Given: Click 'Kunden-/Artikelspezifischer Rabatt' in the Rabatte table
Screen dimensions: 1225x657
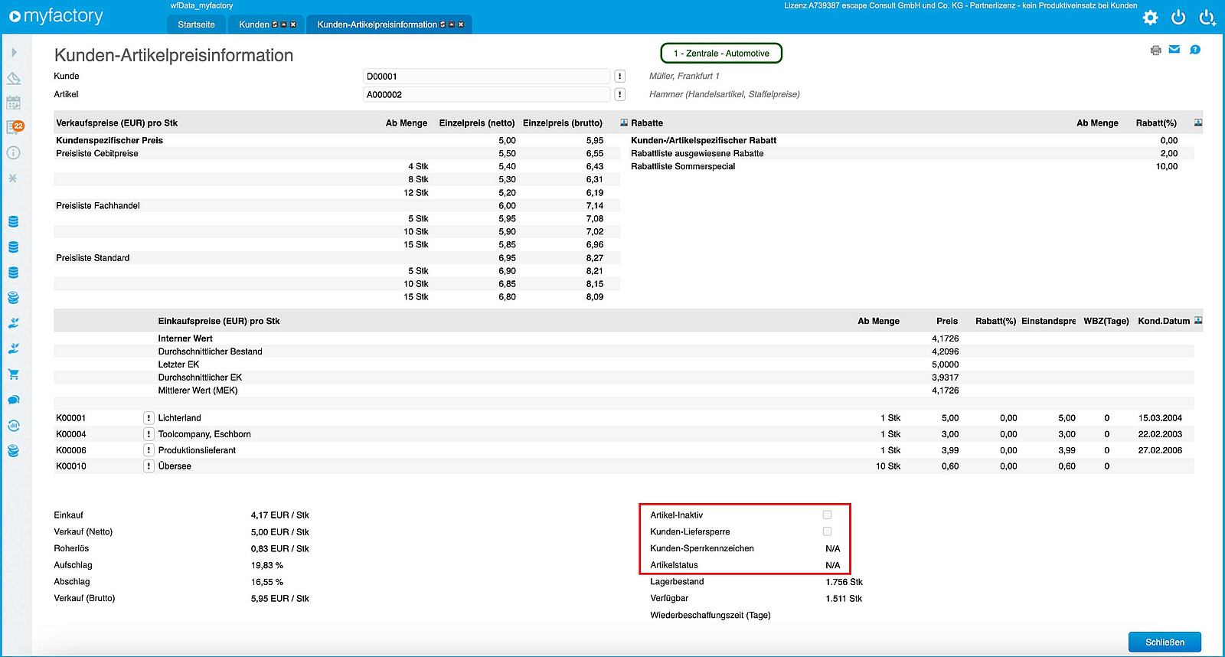Looking at the screenshot, I should (704, 141).
